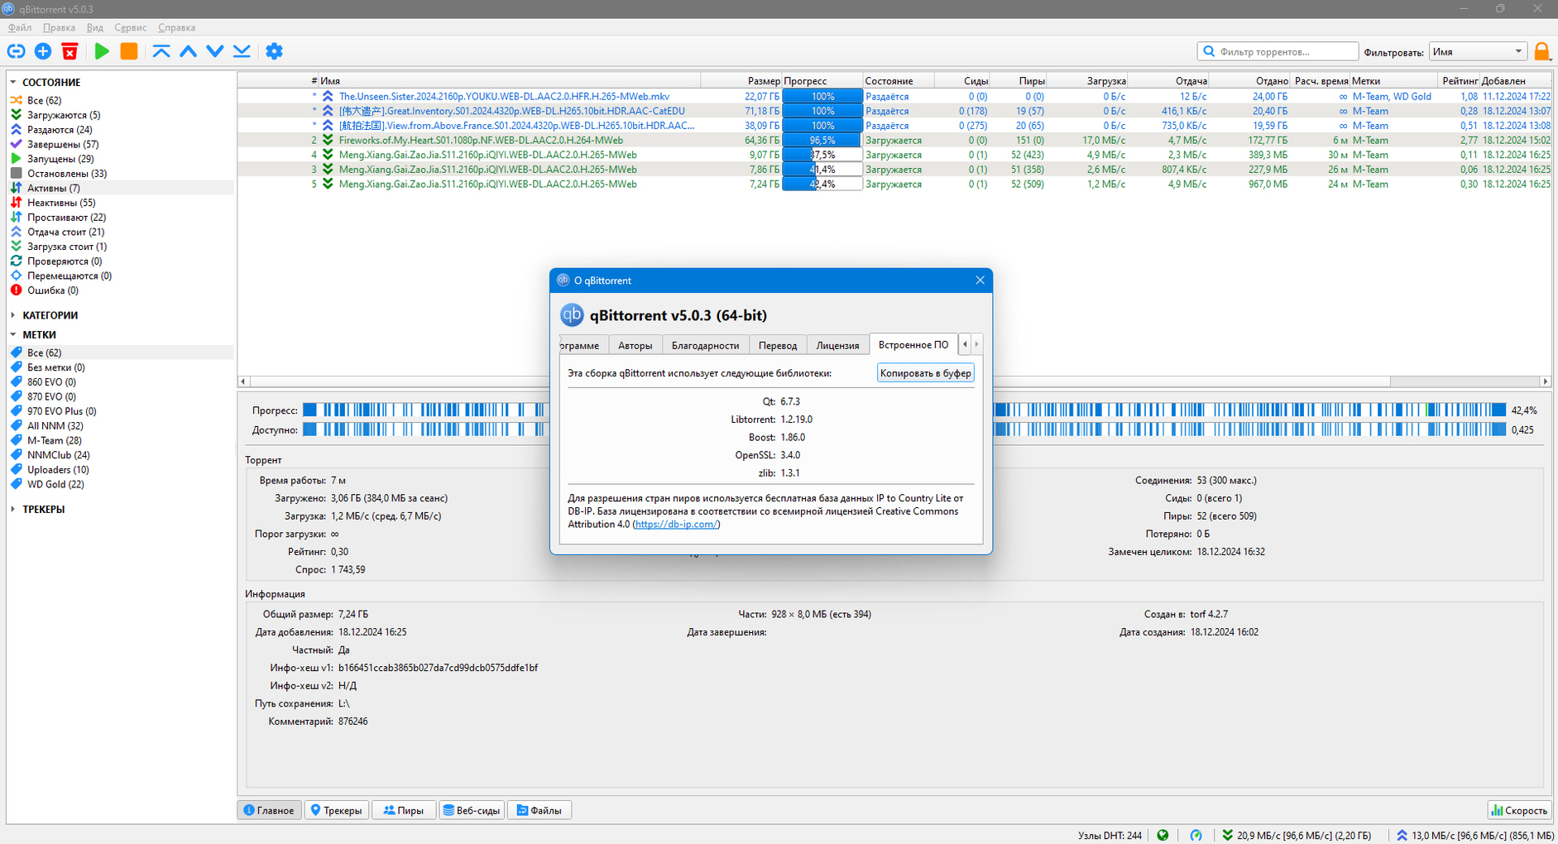
Task: Toggle the orange lock interface icon
Action: 1541,51
